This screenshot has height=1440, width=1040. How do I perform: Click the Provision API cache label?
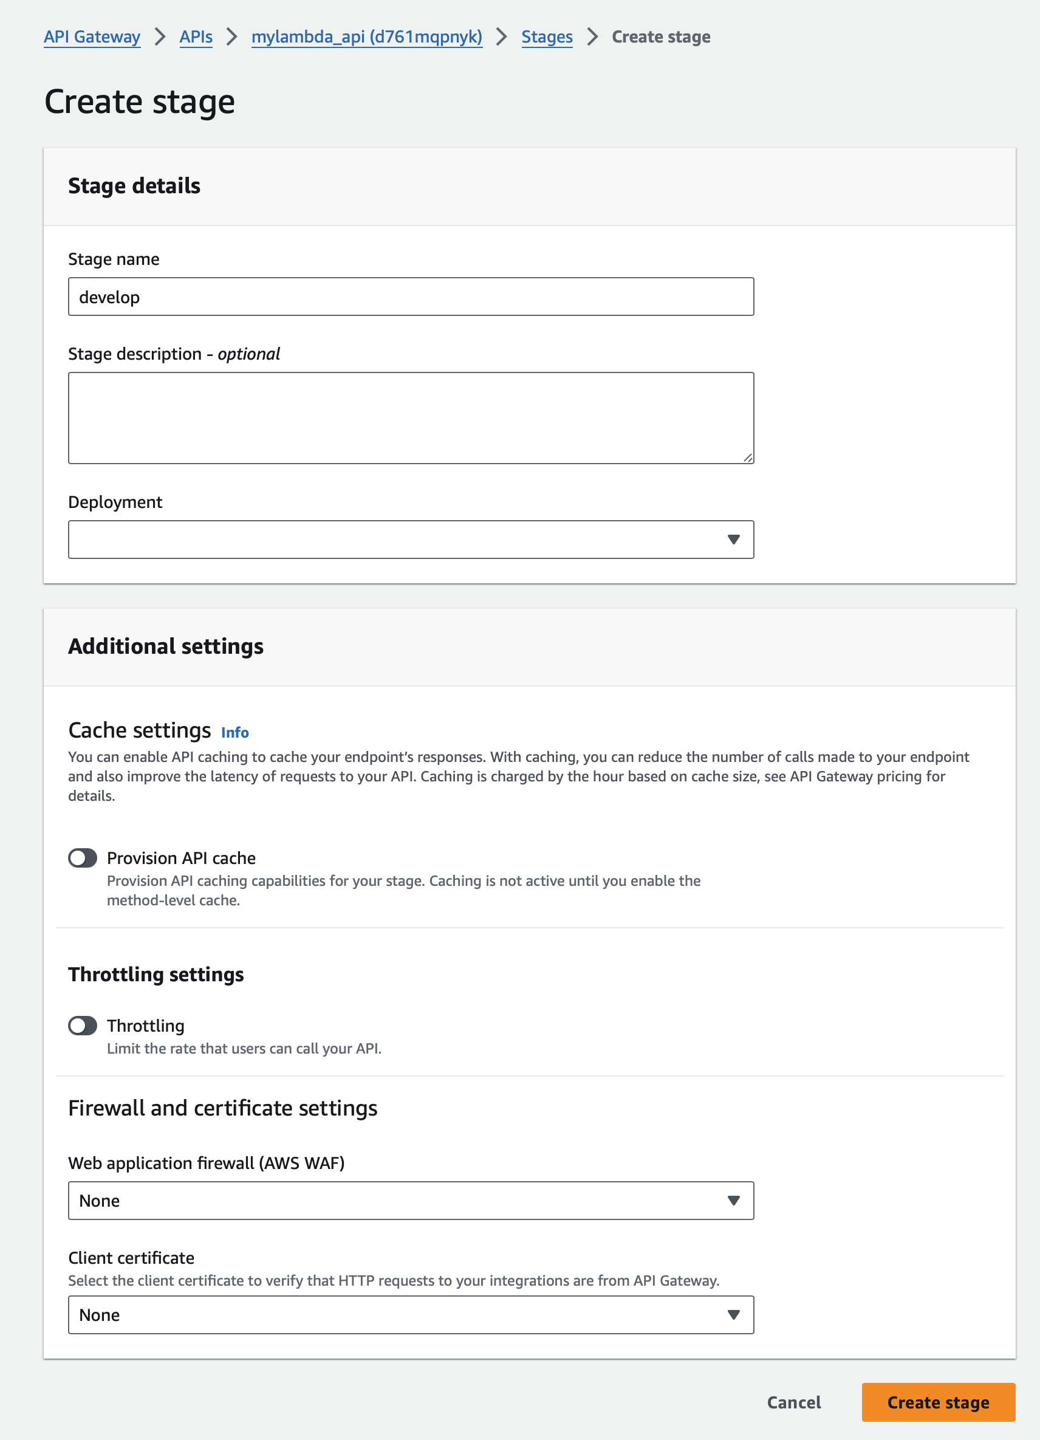181,858
